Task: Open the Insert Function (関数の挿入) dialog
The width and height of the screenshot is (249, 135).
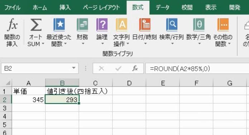Action: [x=12, y=32]
